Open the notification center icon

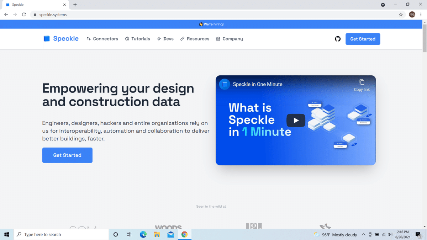tap(418, 235)
